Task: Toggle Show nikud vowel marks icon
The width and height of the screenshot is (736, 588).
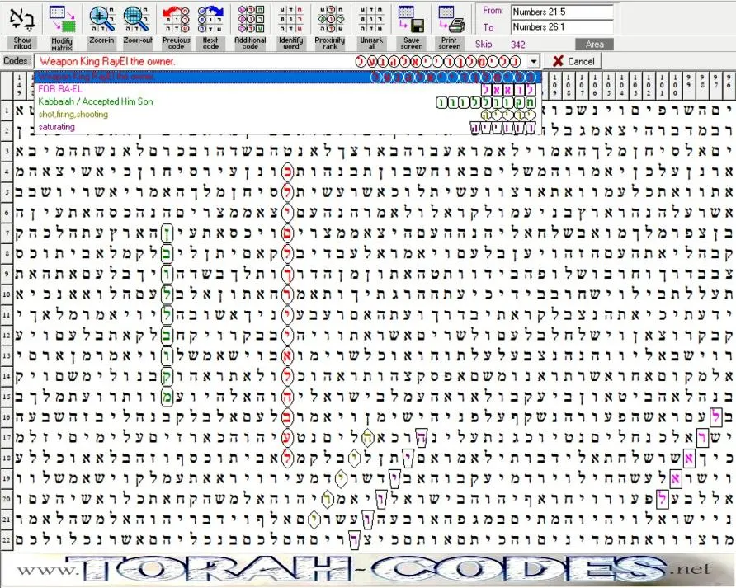Action: pyautogui.click(x=22, y=27)
